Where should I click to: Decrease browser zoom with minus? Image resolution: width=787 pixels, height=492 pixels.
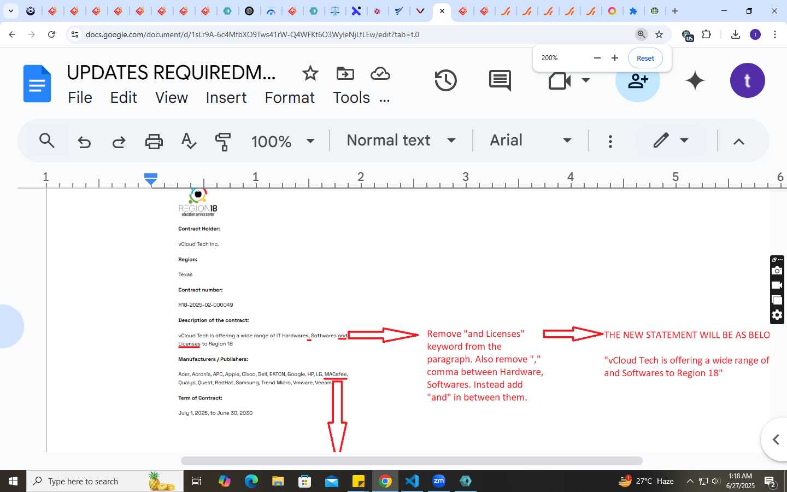[x=597, y=58]
